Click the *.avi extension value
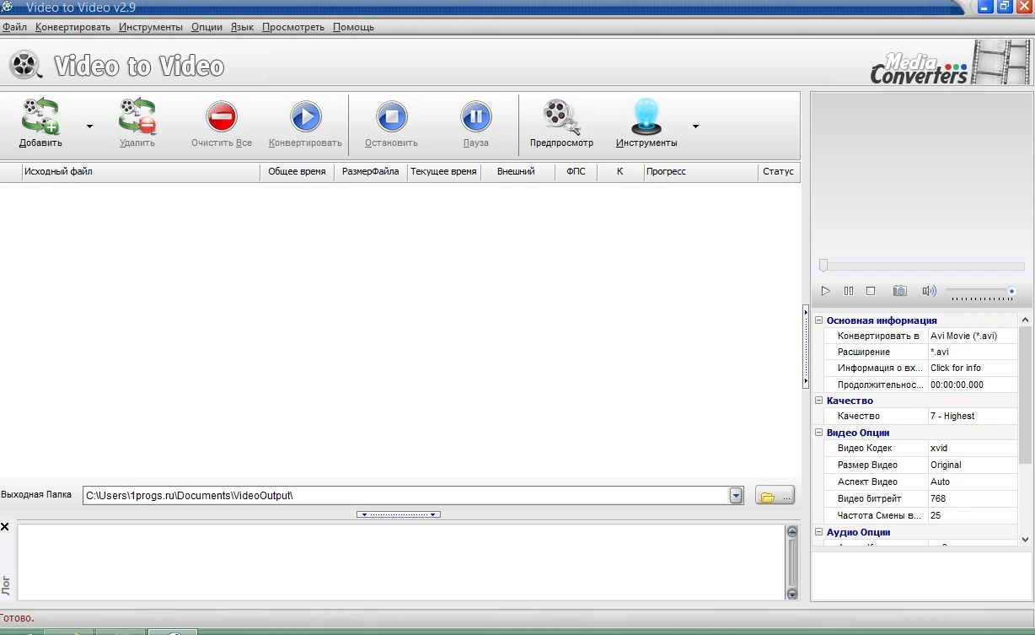This screenshot has height=635, width=1035. [x=973, y=352]
